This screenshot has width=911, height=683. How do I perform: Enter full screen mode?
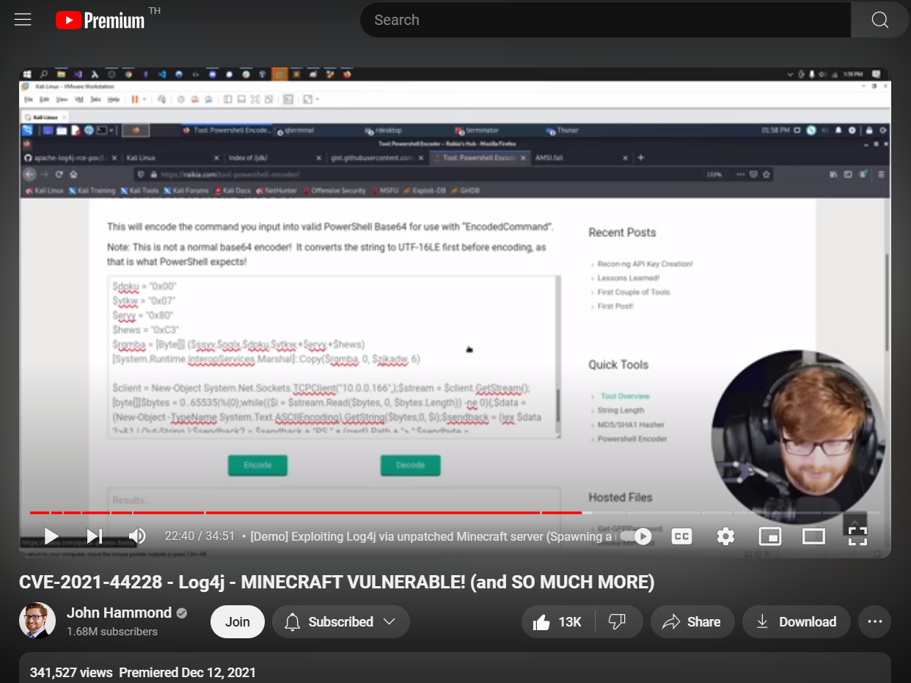pyautogui.click(x=857, y=536)
